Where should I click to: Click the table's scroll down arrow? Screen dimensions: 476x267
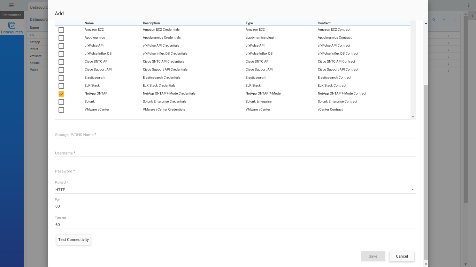click(413, 117)
